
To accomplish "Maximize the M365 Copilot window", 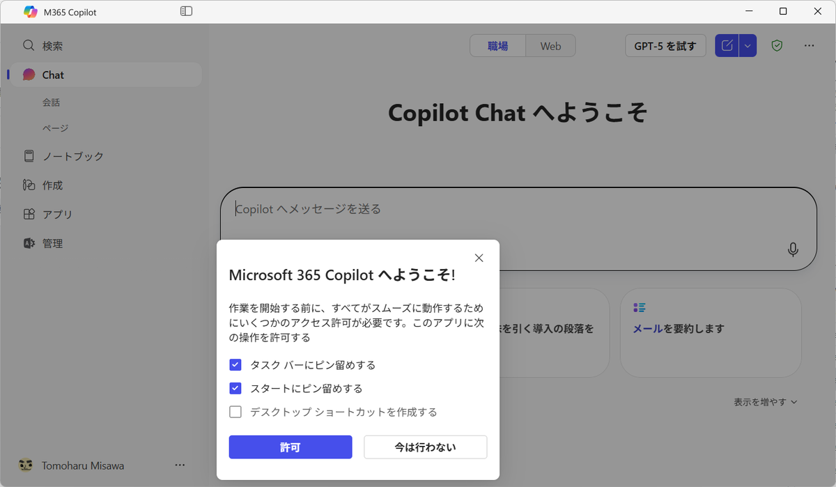I will point(783,11).
